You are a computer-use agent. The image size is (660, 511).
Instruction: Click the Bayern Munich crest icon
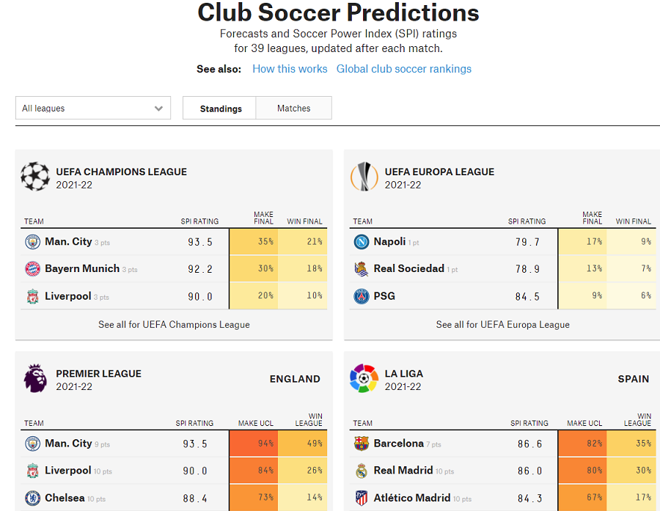point(32,269)
